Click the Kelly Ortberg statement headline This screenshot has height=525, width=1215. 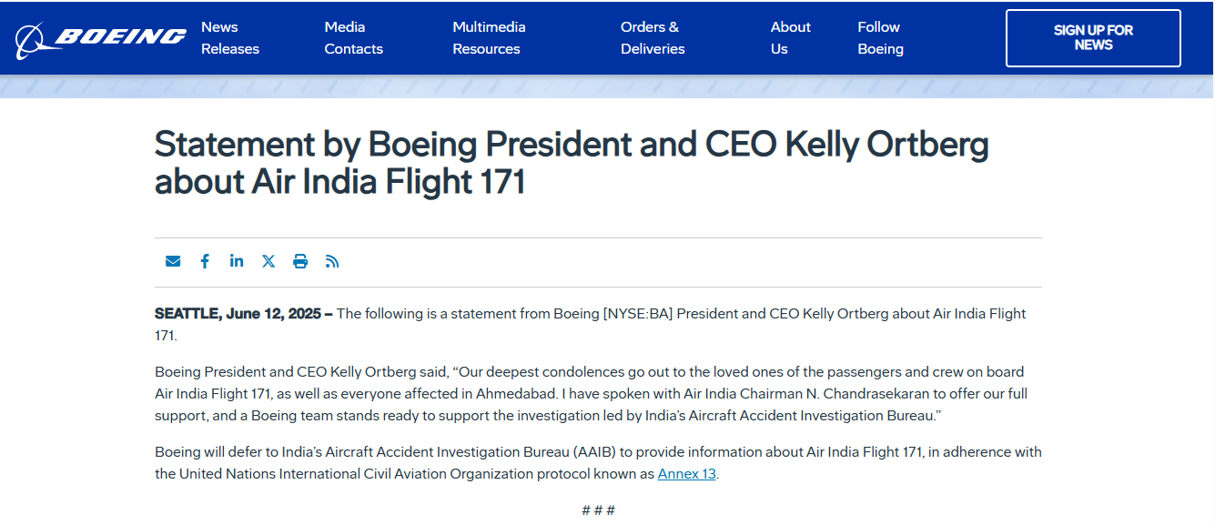[572, 163]
